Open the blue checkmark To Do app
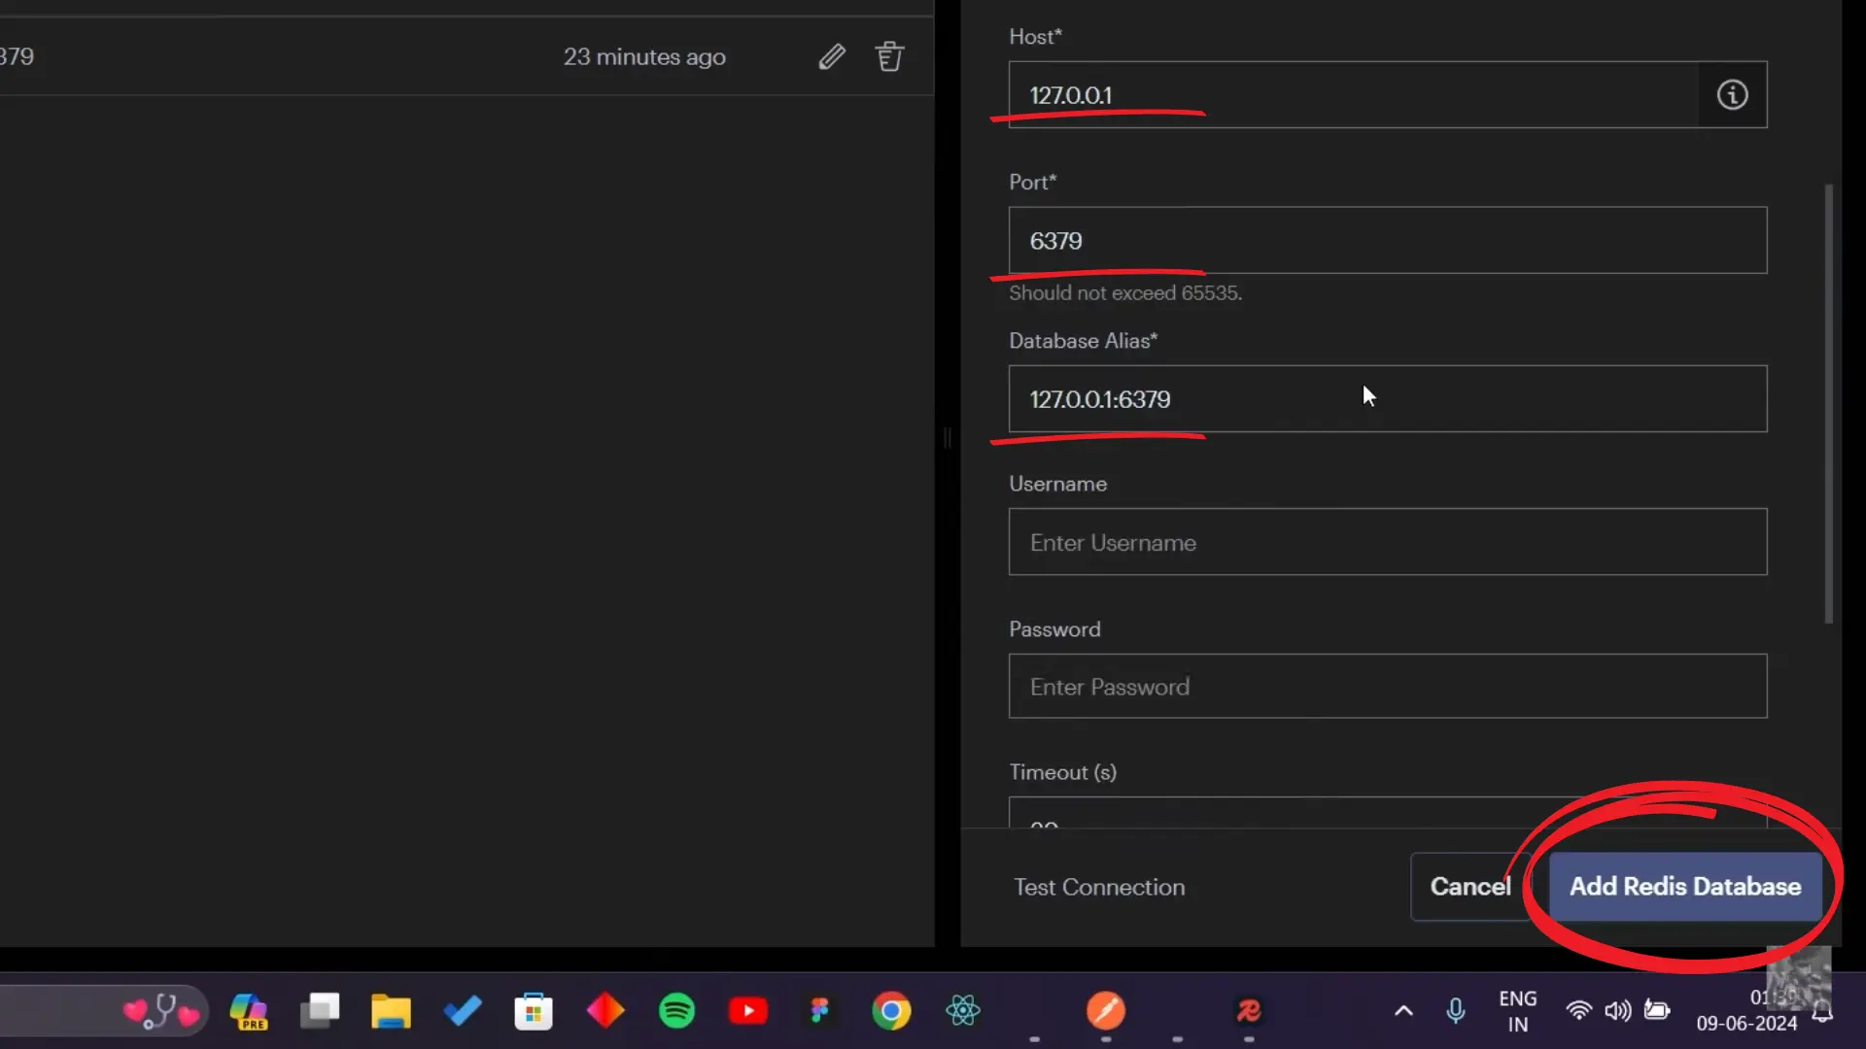Screen dimensions: 1866x1049 463,1011
